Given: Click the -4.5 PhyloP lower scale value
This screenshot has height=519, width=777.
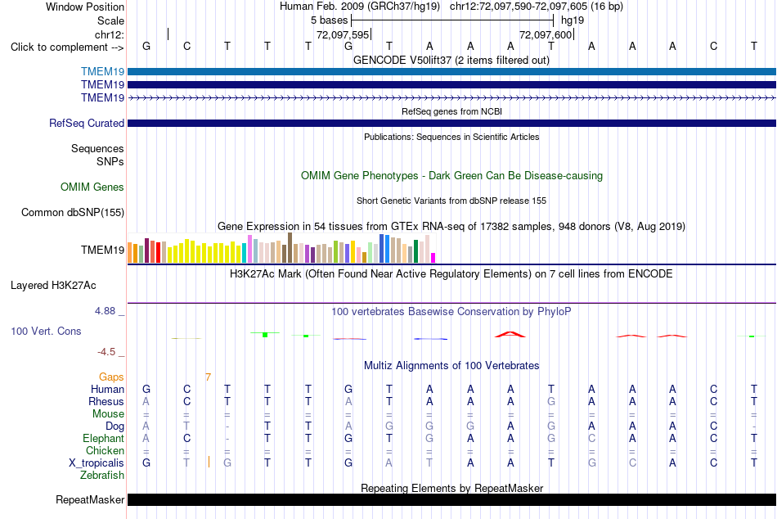Looking at the screenshot, I should [x=106, y=352].
